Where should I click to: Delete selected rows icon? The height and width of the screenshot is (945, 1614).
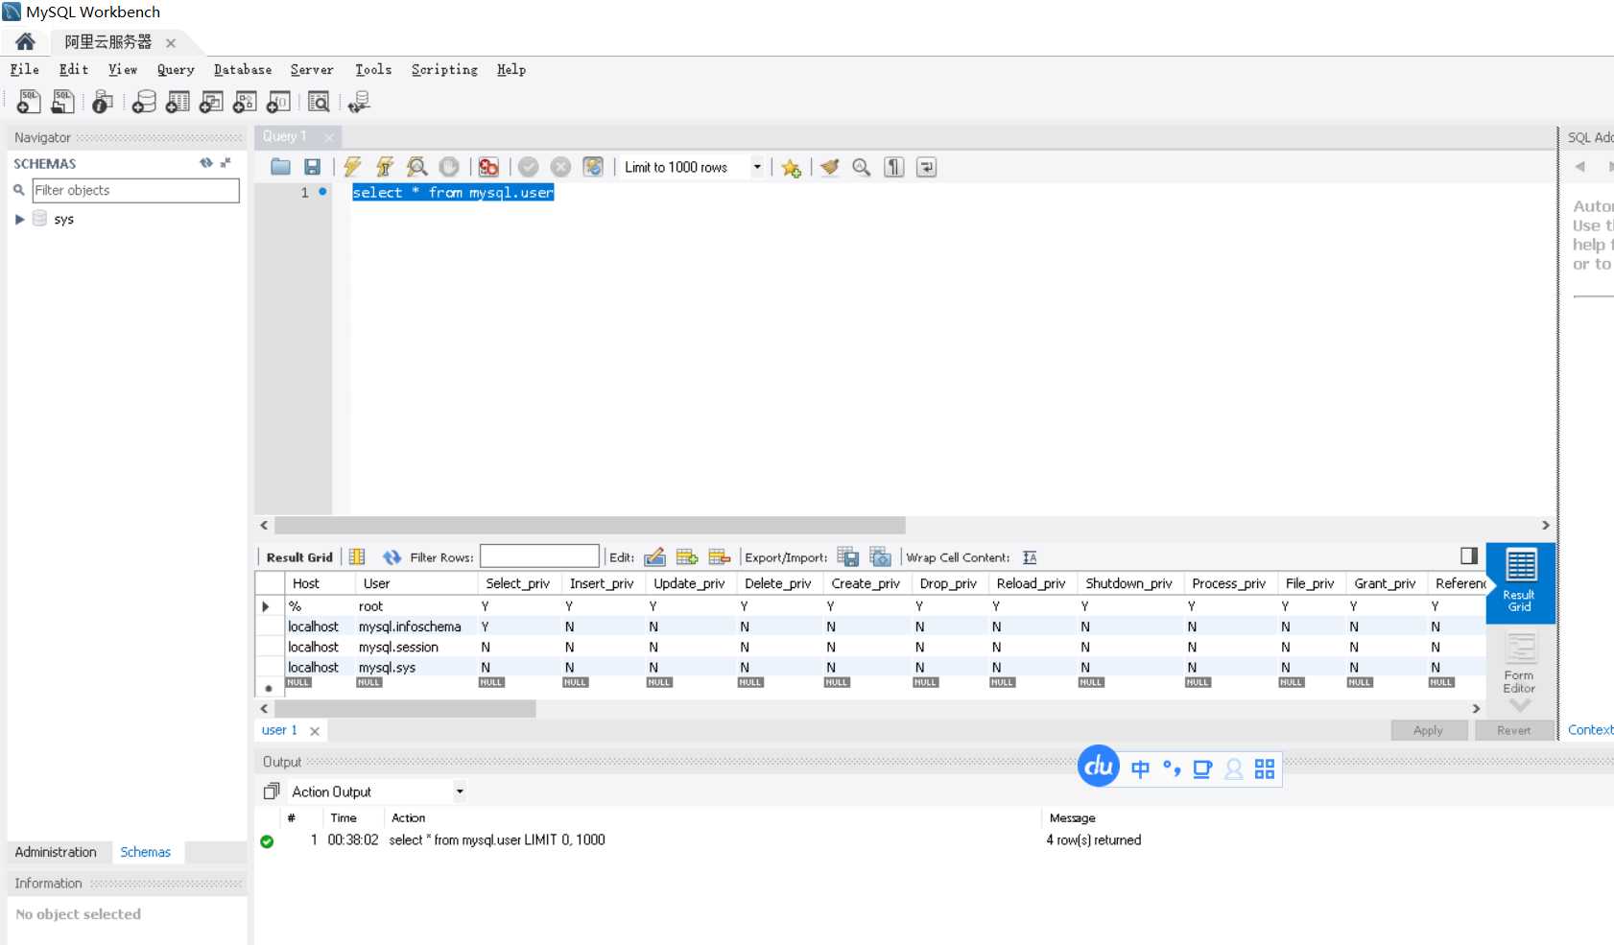(x=720, y=556)
